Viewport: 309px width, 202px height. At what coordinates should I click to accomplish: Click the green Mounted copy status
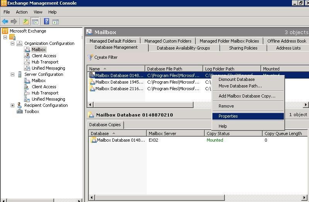pos(215,140)
